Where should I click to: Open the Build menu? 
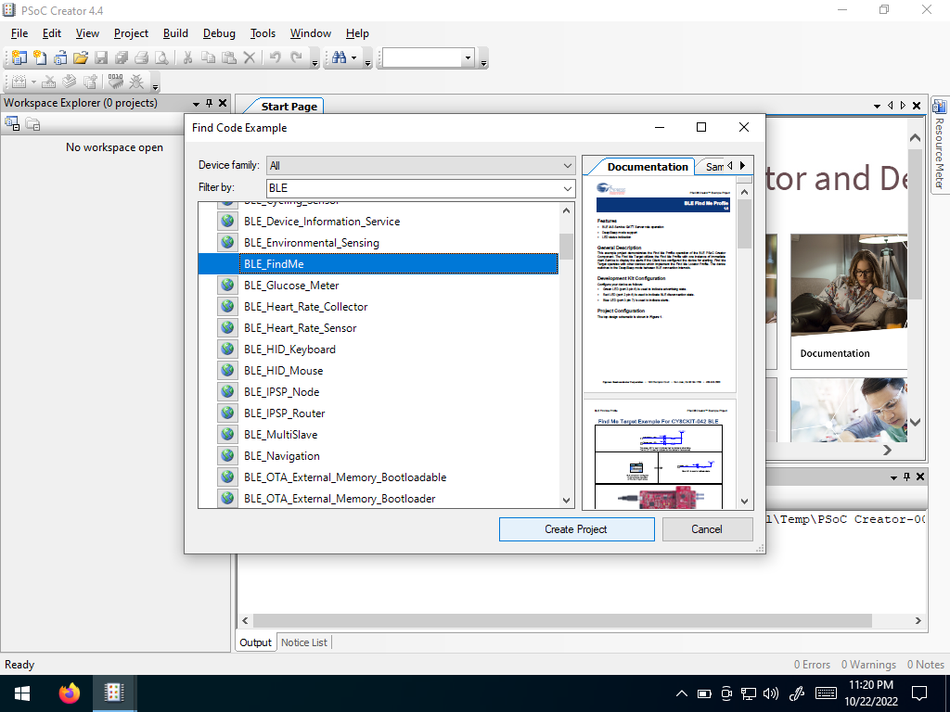175,33
